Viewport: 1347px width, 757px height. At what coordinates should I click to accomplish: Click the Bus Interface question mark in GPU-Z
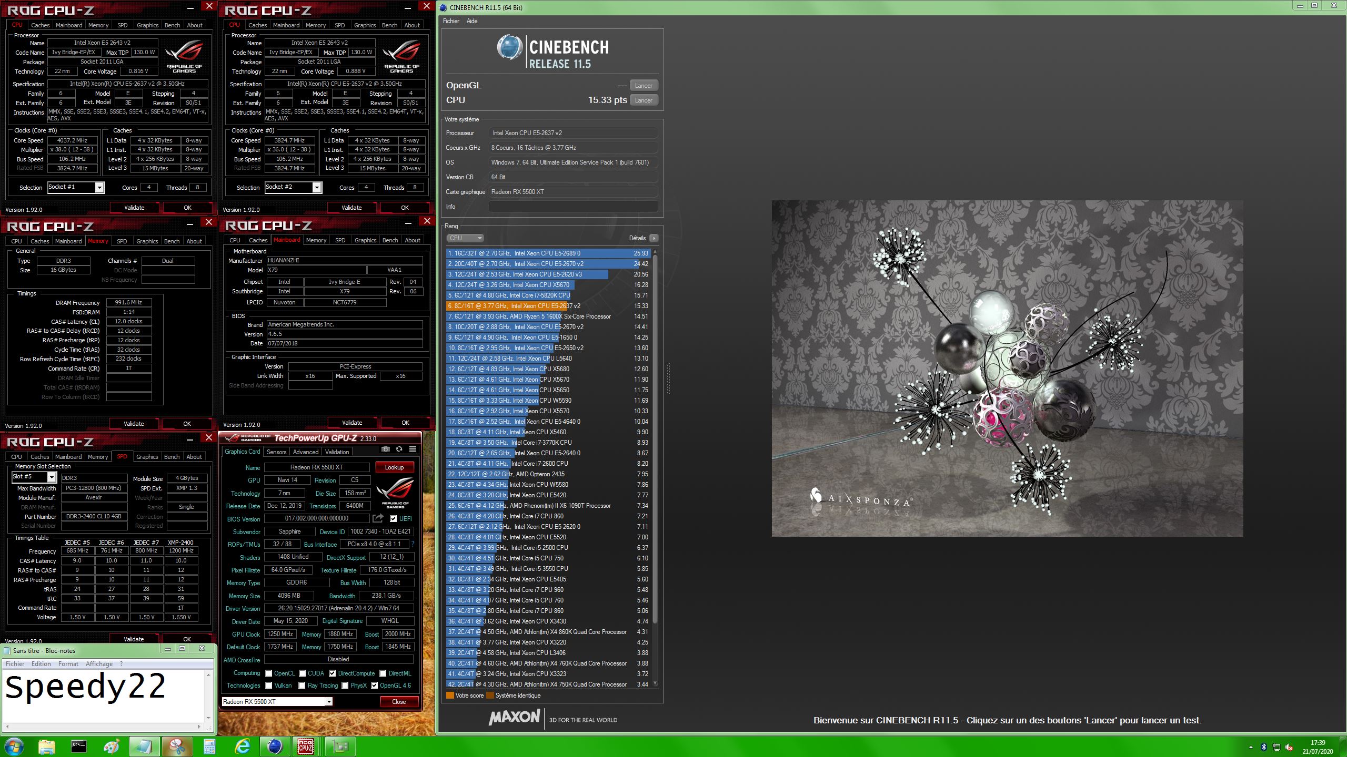click(413, 544)
